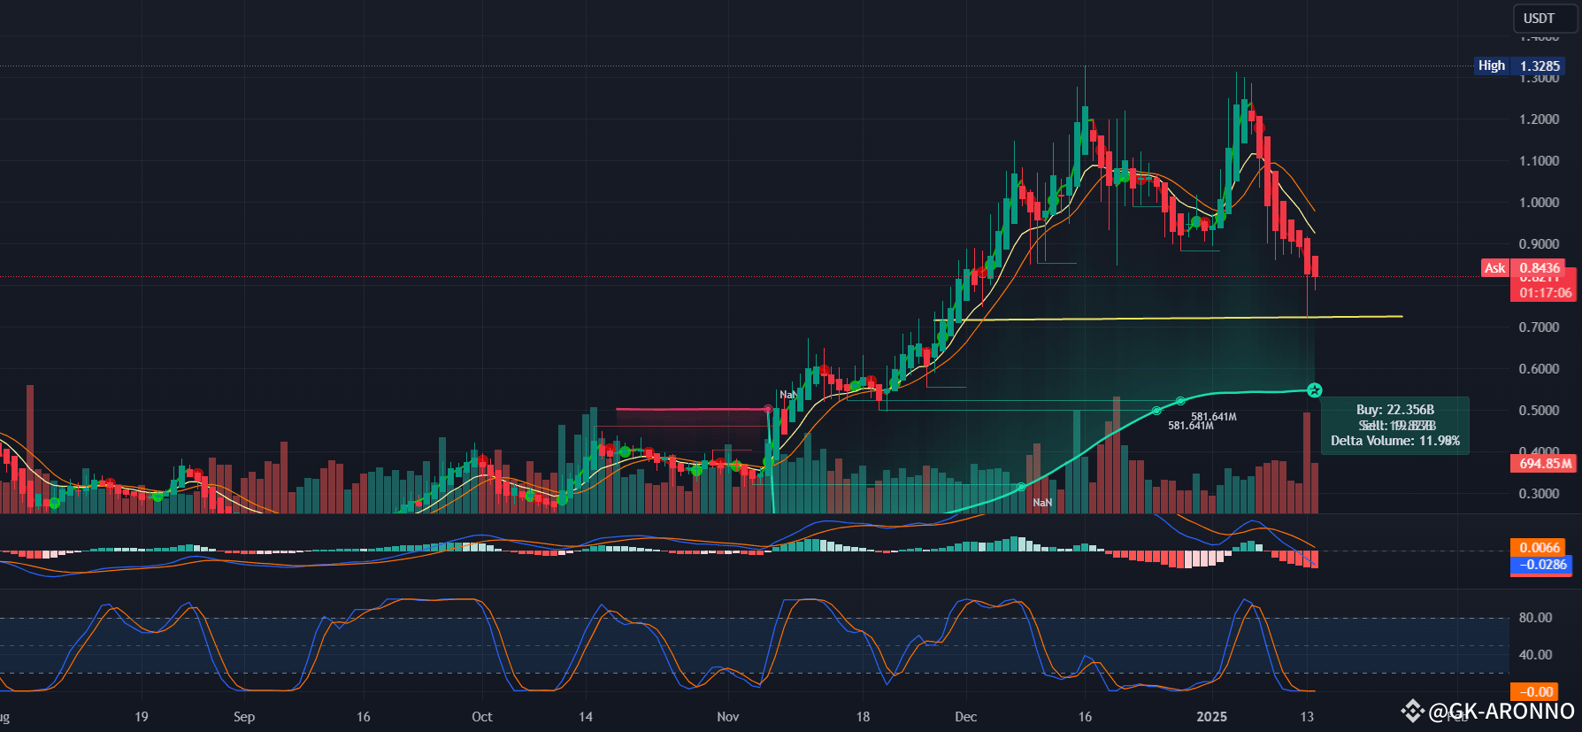Screen dimensions: 1582x732
Task: Click the 18 date label on time axis
Action: tap(864, 717)
